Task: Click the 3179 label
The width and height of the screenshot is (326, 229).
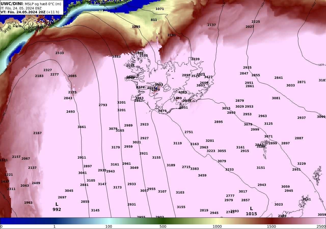Action: (116, 147)
